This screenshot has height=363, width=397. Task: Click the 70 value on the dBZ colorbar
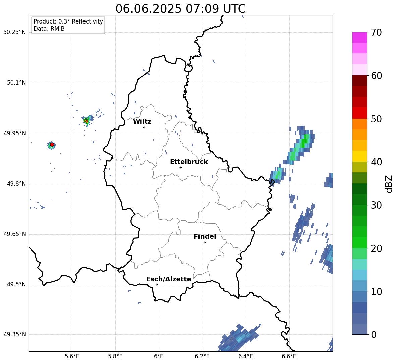click(376, 32)
